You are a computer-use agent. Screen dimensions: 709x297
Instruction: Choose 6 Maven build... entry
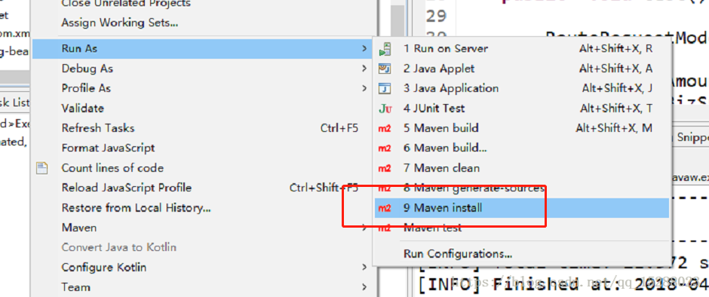pyautogui.click(x=522, y=148)
